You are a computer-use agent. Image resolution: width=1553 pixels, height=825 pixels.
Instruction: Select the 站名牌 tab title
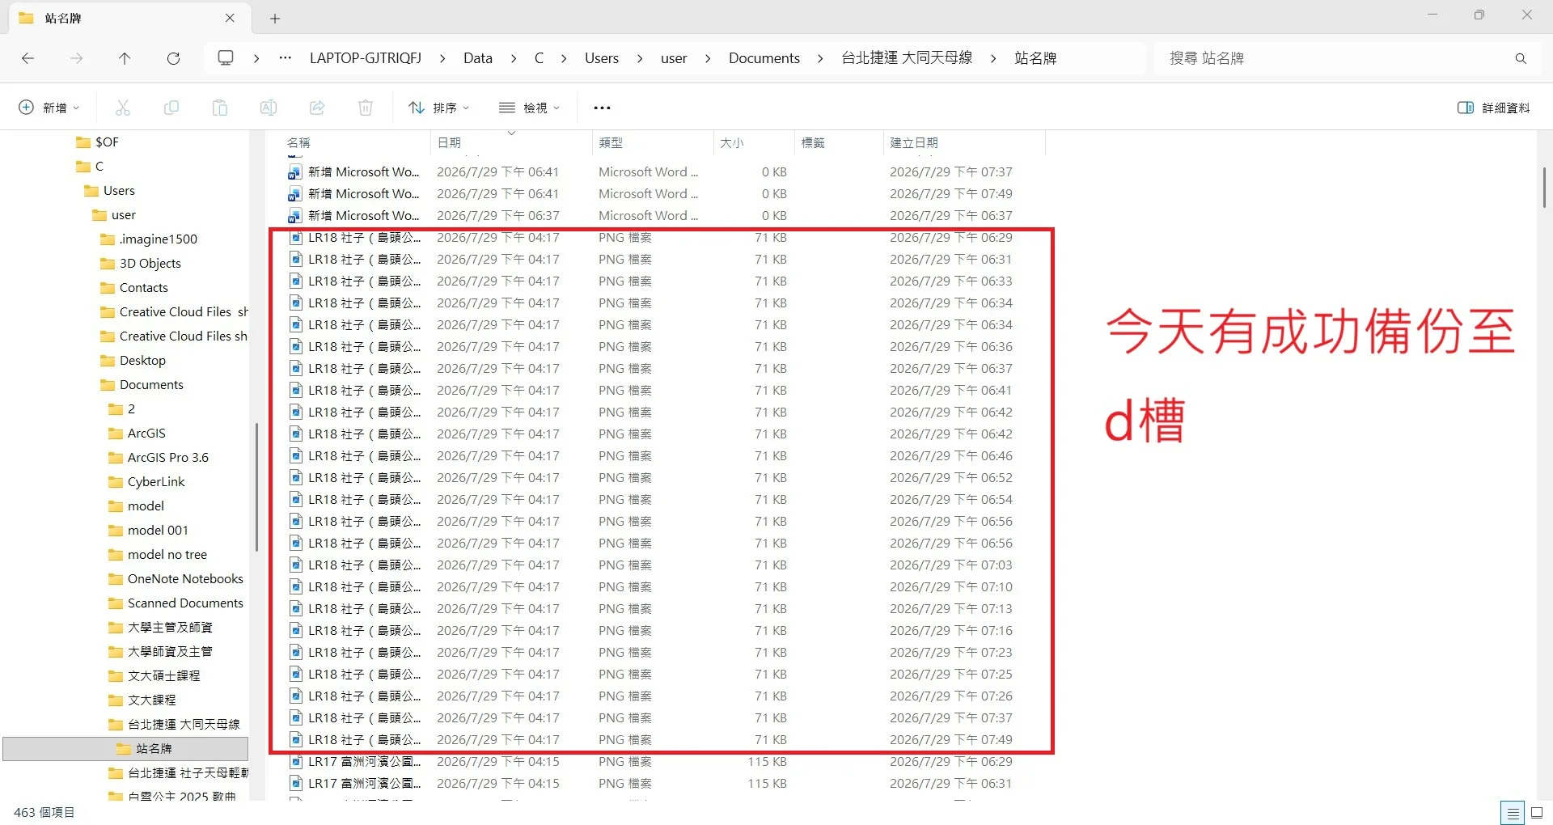point(63,18)
